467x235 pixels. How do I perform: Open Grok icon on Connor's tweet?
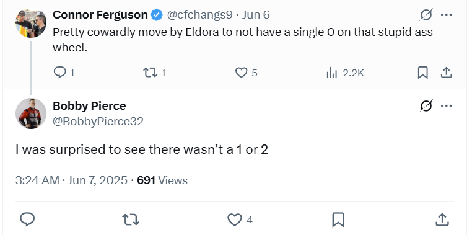[x=426, y=15]
